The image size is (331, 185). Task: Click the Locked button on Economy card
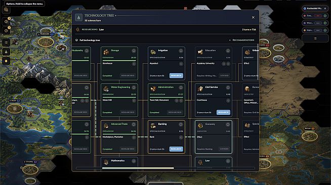(224, 149)
